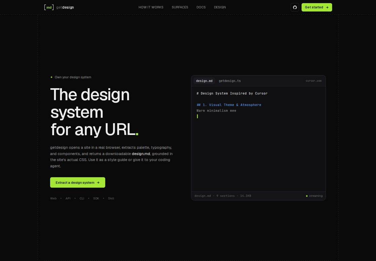Click the Own your design system tagline
The image size is (376, 261).
click(73, 77)
